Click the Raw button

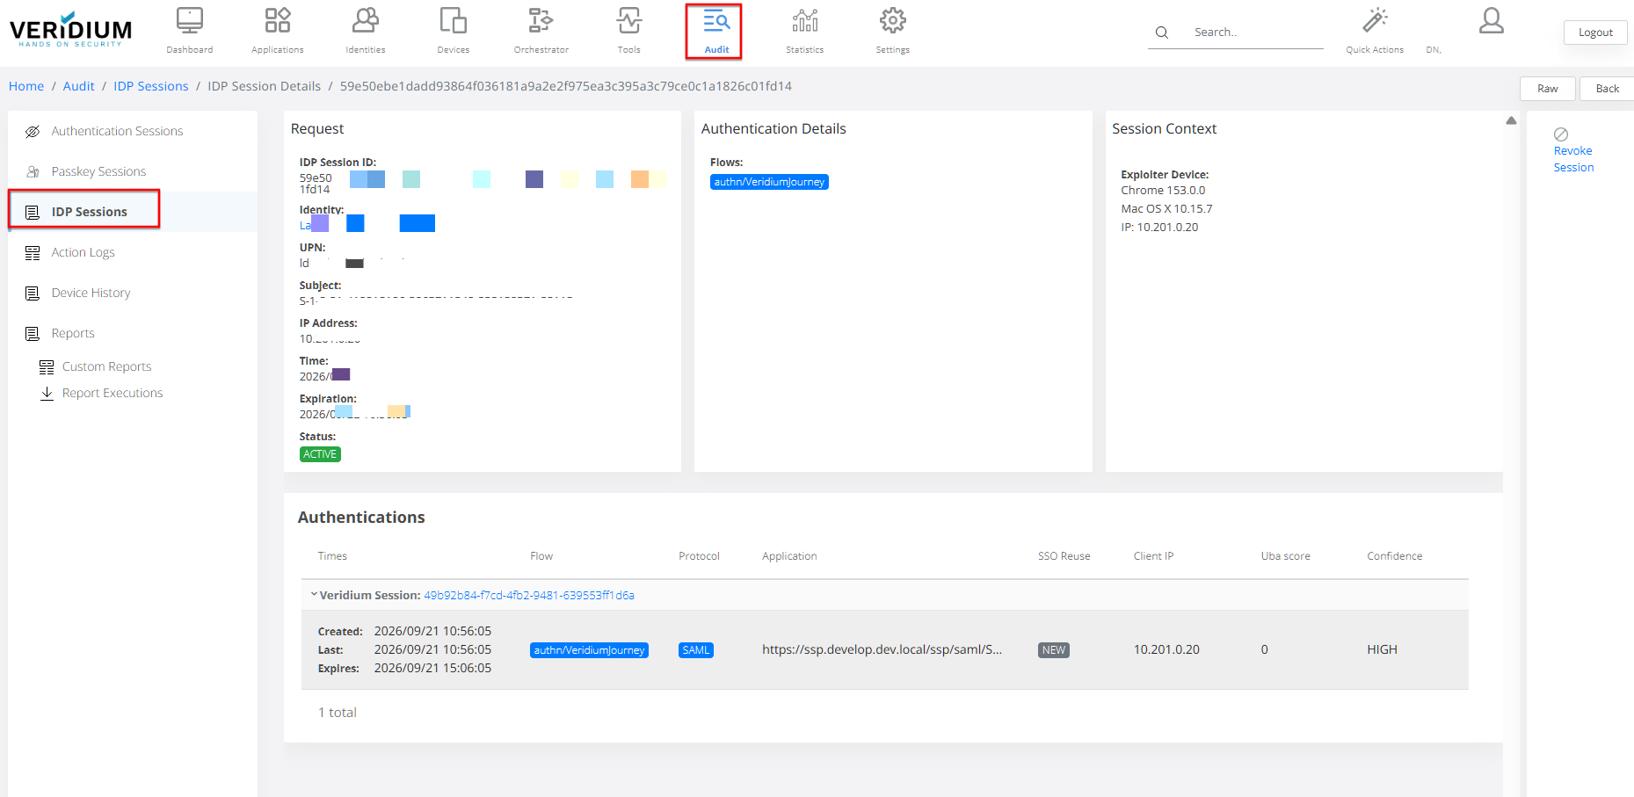(x=1547, y=89)
